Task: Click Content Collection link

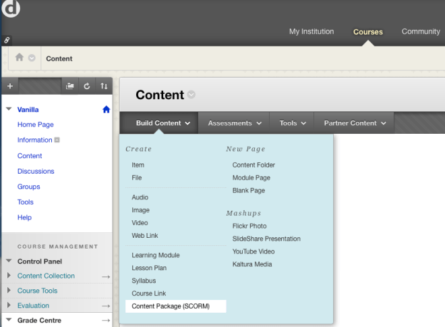Action: click(x=46, y=276)
